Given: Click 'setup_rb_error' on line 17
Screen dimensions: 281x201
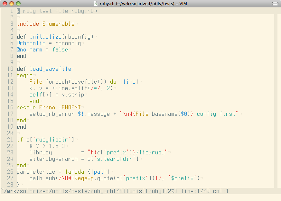Looking at the screenshot, I should click(52, 114).
